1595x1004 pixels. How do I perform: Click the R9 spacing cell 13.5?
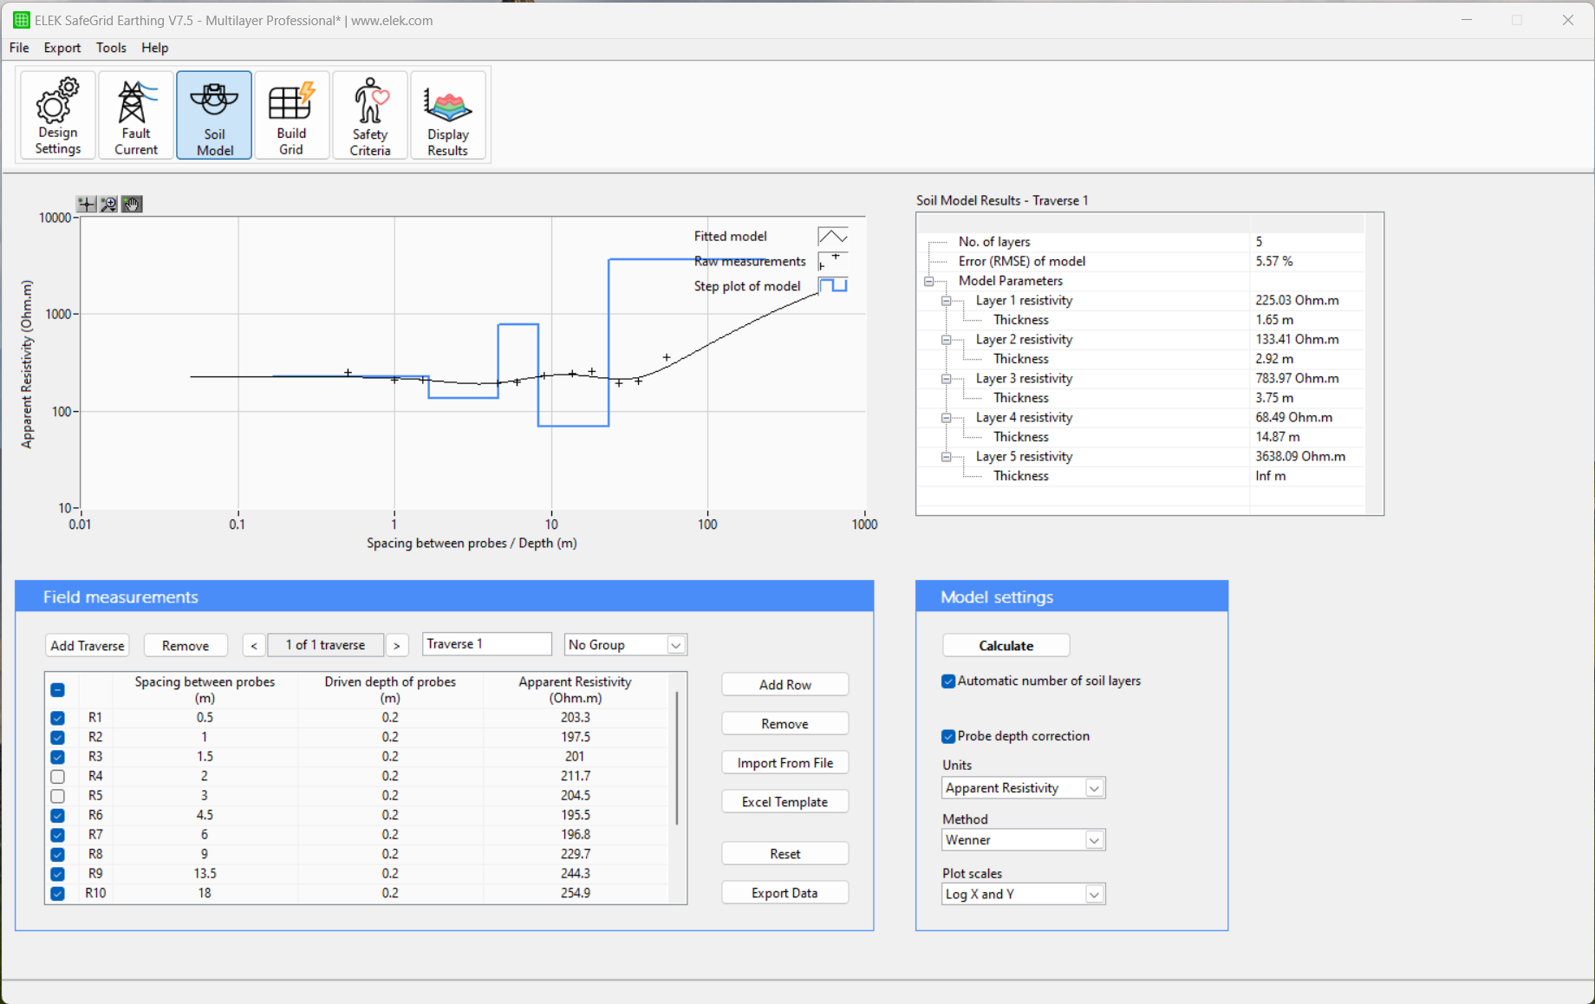tap(205, 874)
